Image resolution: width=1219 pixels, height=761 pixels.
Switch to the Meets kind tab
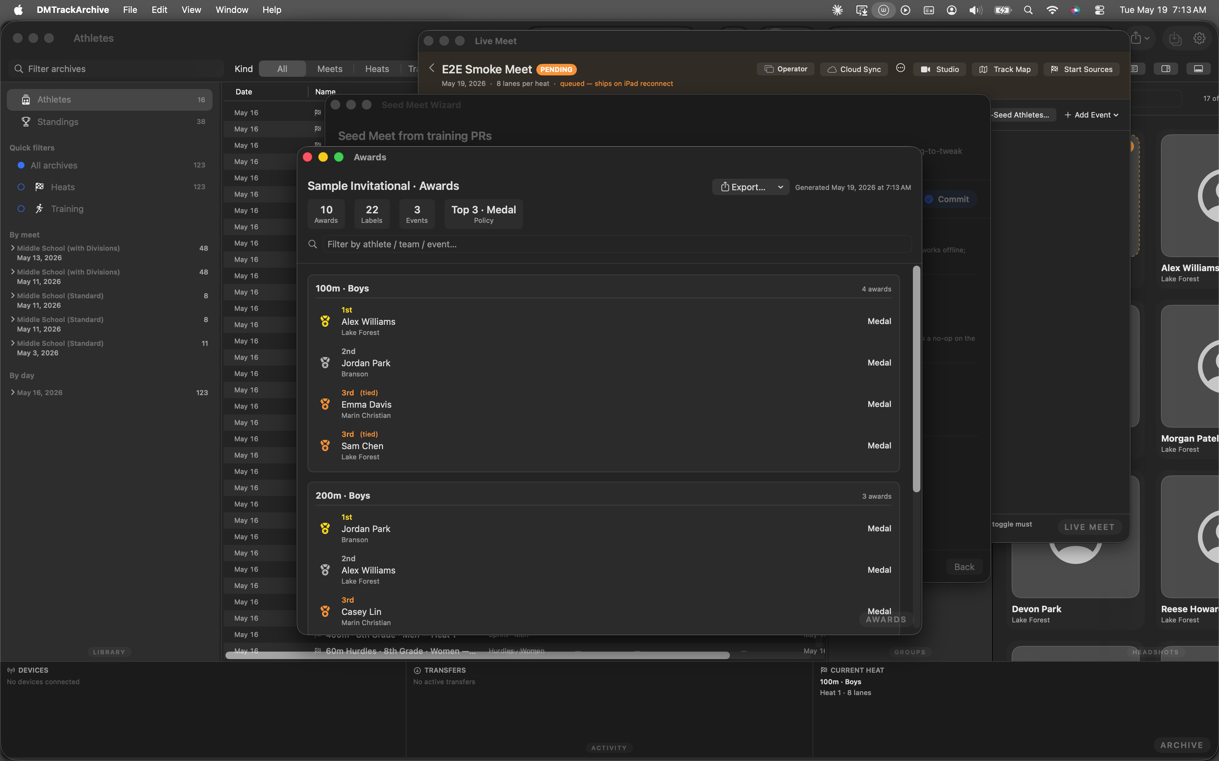click(330, 69)
